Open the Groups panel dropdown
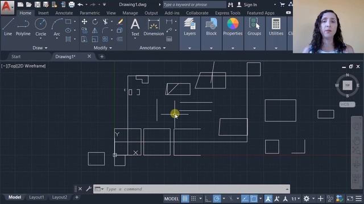 tap(254, 48)
